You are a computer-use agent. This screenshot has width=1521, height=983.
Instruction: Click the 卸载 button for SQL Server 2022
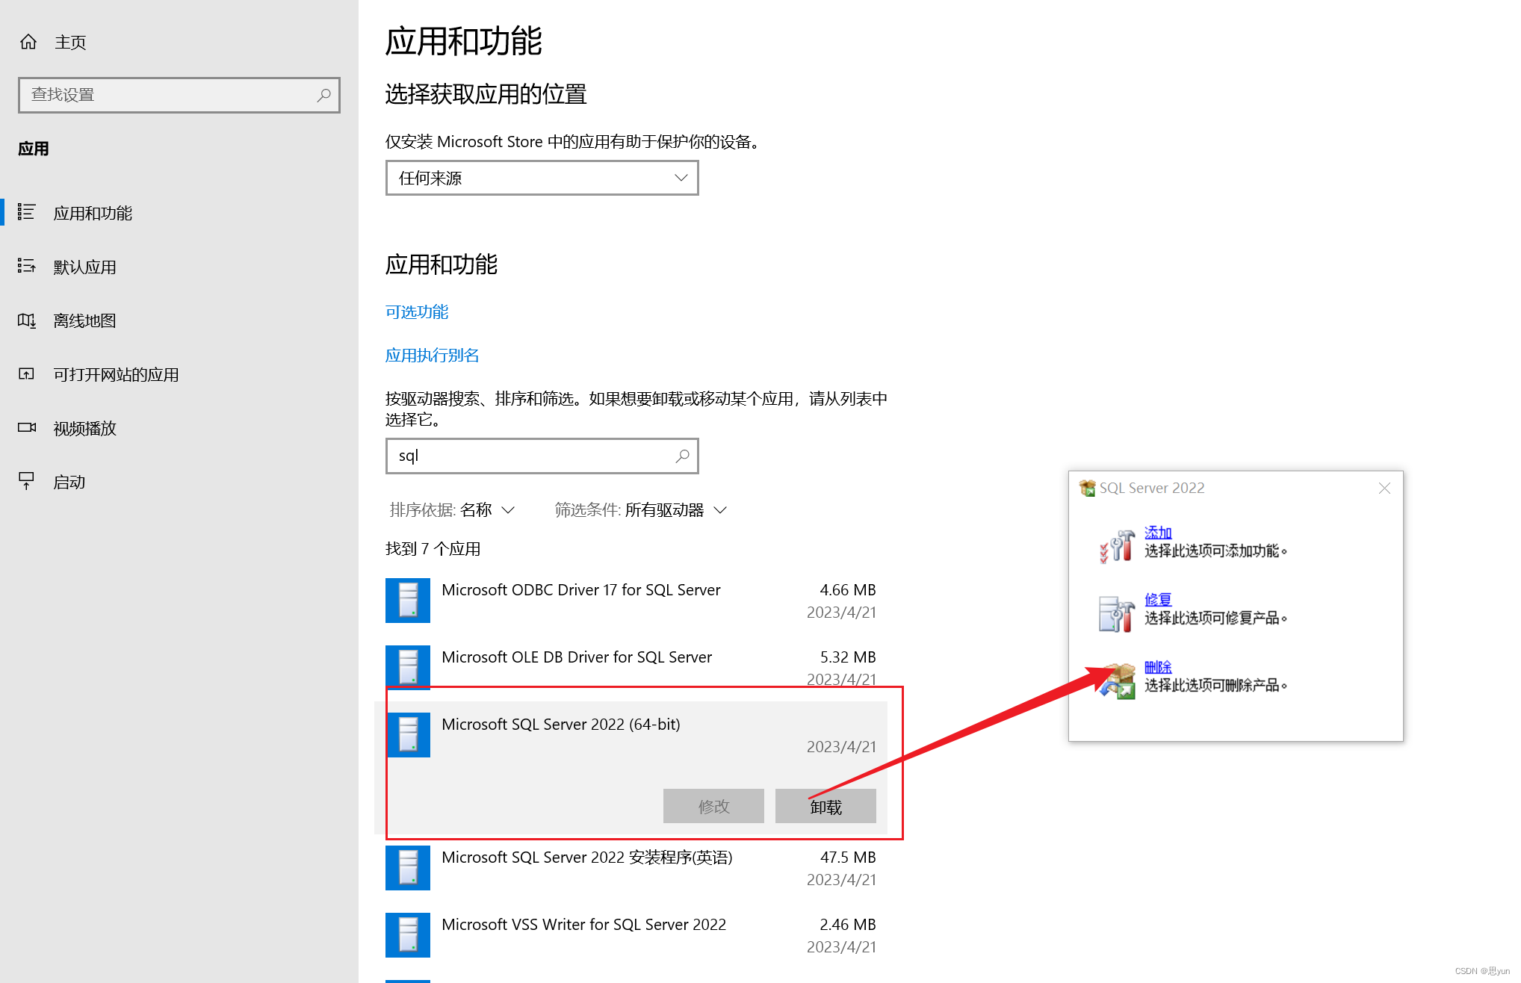825,807
